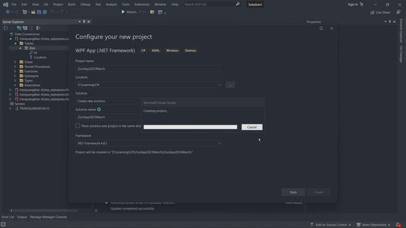
Task: Click the feedback icon beside Live Share
Action: coord(398,12)
